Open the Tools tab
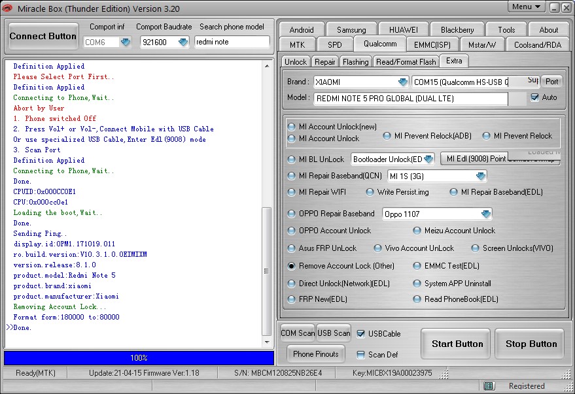 click(x=506, y=29)
